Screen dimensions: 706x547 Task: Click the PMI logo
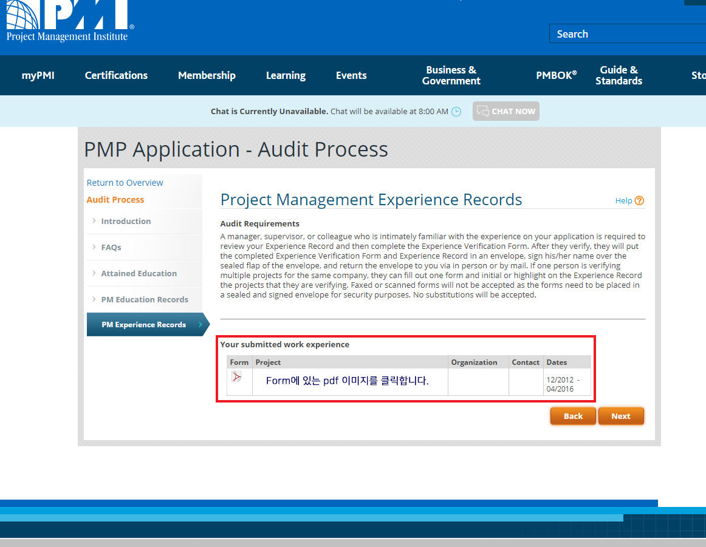[x=70, y=21]
